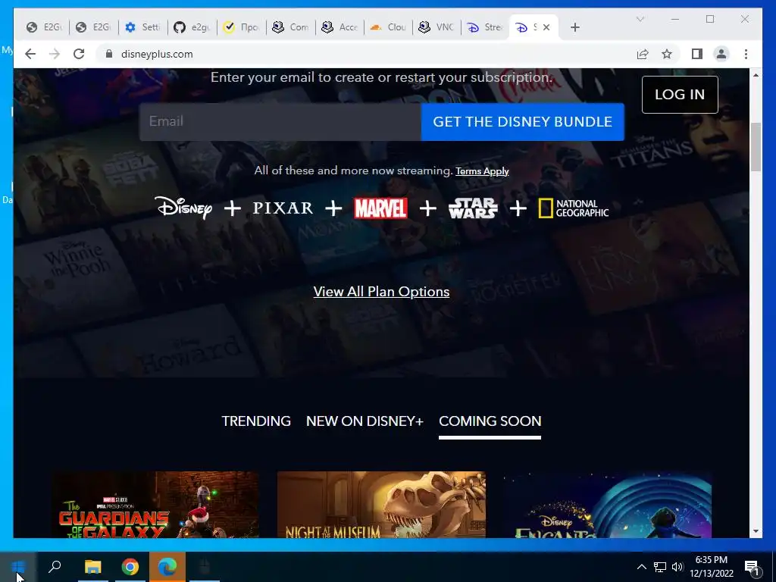
Task: Close the active Disney Plus tab
Action: 546,27
